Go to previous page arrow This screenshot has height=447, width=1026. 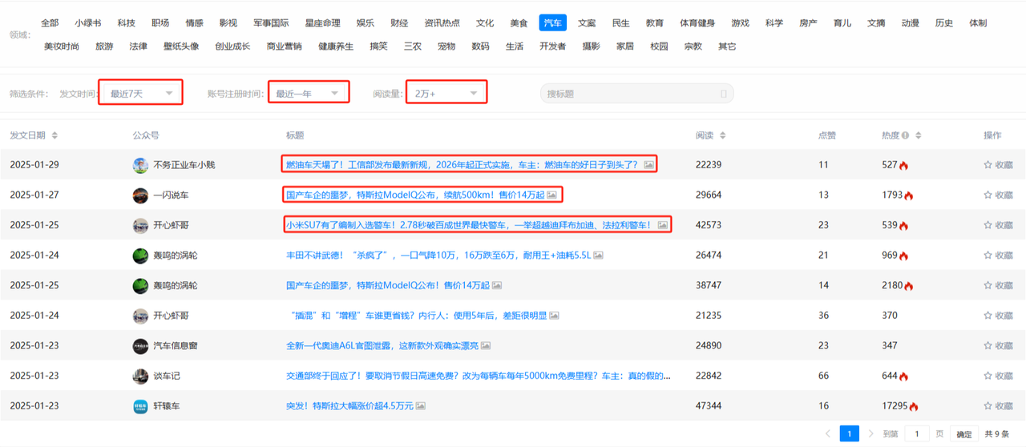(828, 433)
